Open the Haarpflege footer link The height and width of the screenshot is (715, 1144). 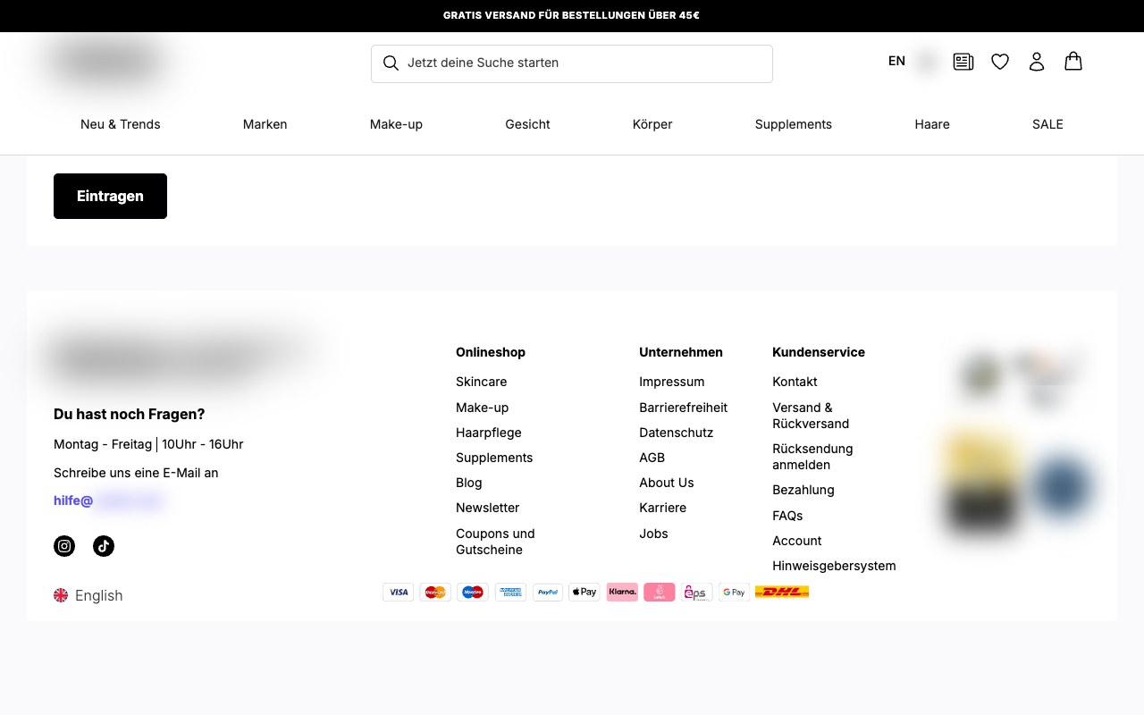pos(488,433)
